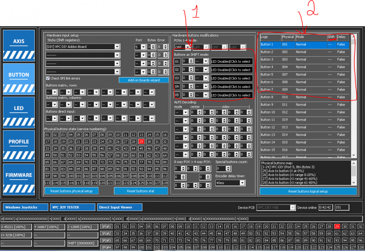365x251 pixels.
Task: Click the SHIFT [00000000] status field
Action: pyautogui.click(x=82, y=243)
